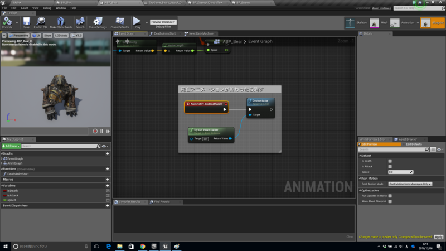Find in Content Browser icon
The width and height of the screenshot is (446, 251).
point(40,22)
